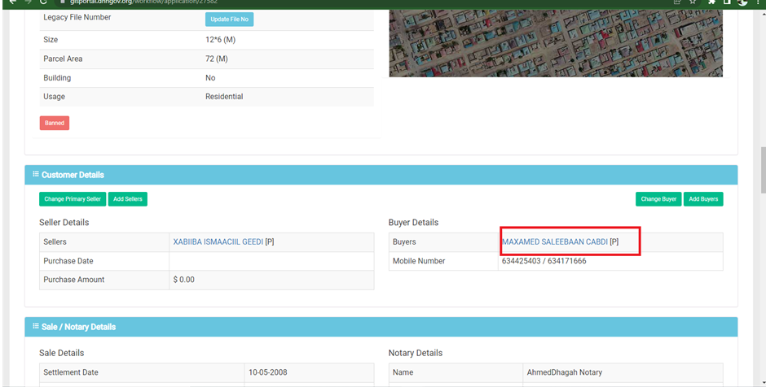Image resolution: width=766 pixels, height=387 pixels.
Task: Select mobile number 634425403 / 634171666
Action: (544, 261)
